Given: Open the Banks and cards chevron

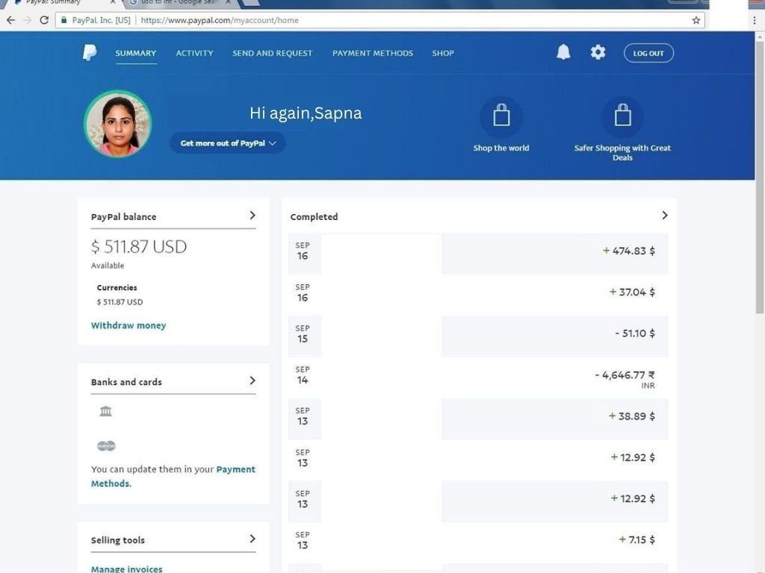Looking at the screenshot, I should click(253, 380).
